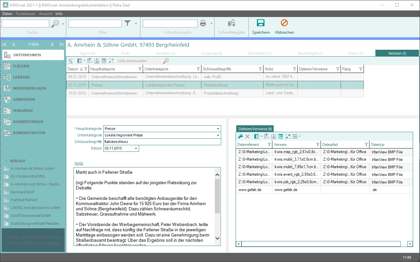Click the Speichern save icon
This screenshot has height=262, width=420.
click(261, 23)
